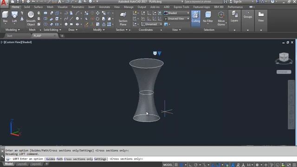Select the Polyline draw tool
The height and width of the screenshot is (167, 297).
(x=66, y=13)
